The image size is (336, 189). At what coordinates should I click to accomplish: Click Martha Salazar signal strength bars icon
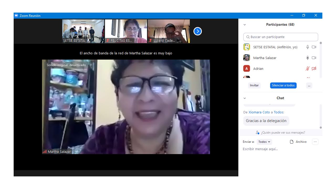[x=45, y=151]
